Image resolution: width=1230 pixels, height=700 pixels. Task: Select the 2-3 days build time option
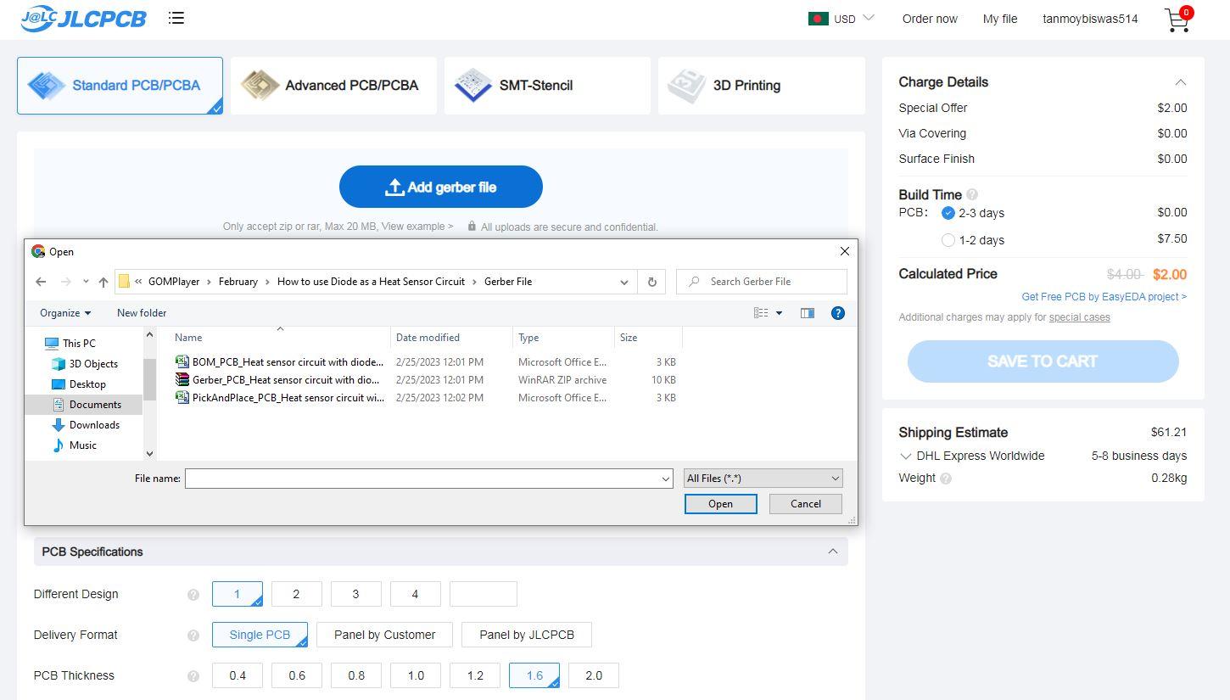coord(948,213)
